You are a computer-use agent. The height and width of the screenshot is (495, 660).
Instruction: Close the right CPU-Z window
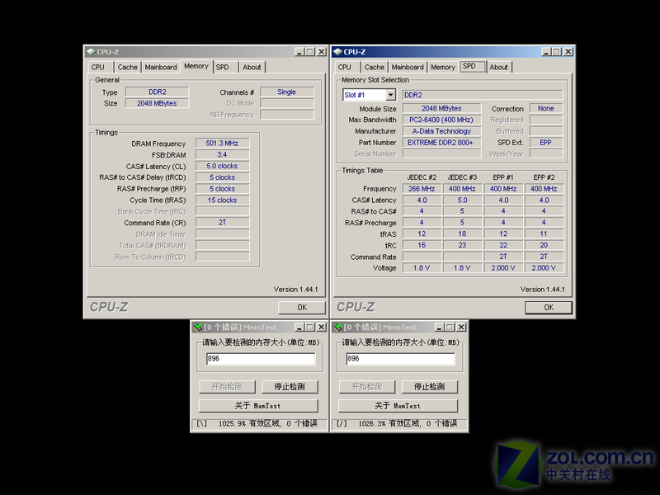tap(568, 52)
